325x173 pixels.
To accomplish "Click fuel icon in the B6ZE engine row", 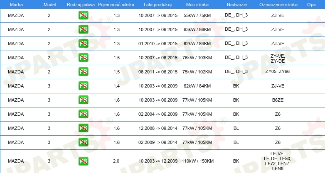I will click(x=83, y=100).
